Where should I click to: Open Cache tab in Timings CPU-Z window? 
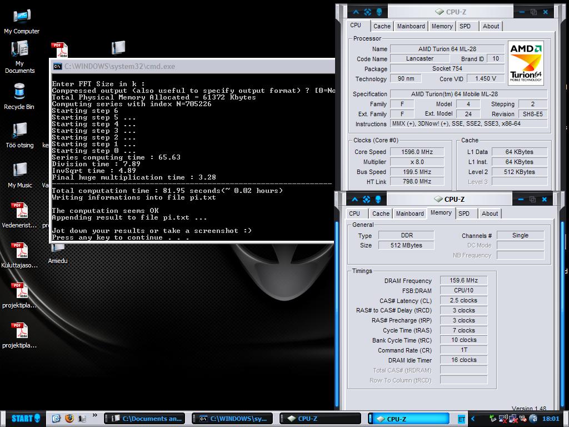click(x=381, y=213)
